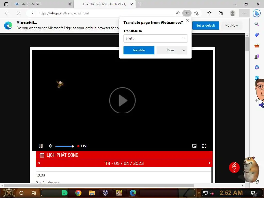Jump to LIVE position
Viewport: 264px width, 198px height.
click(x=83, y=146)
